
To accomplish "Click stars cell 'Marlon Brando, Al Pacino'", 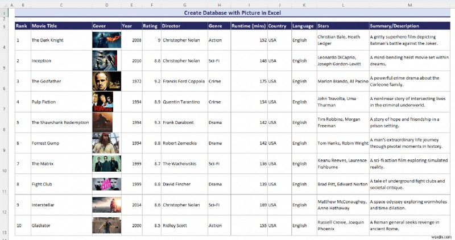I will [x=343, y=81].
